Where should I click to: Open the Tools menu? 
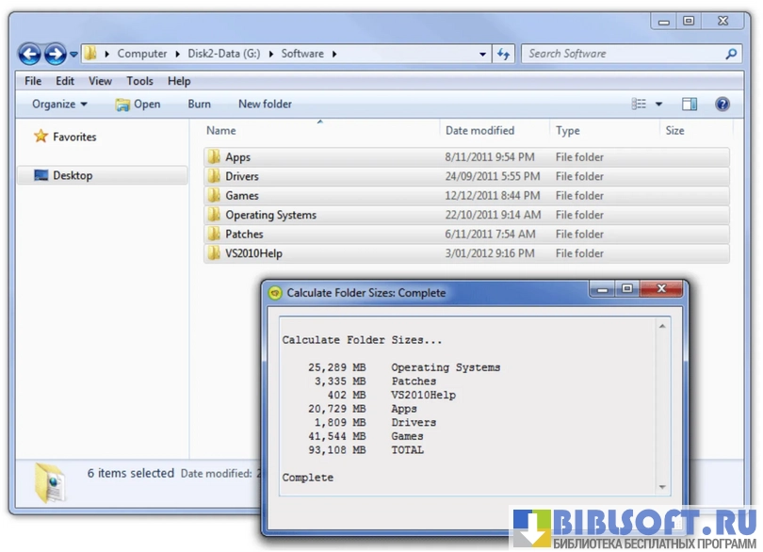coord(139,82)
